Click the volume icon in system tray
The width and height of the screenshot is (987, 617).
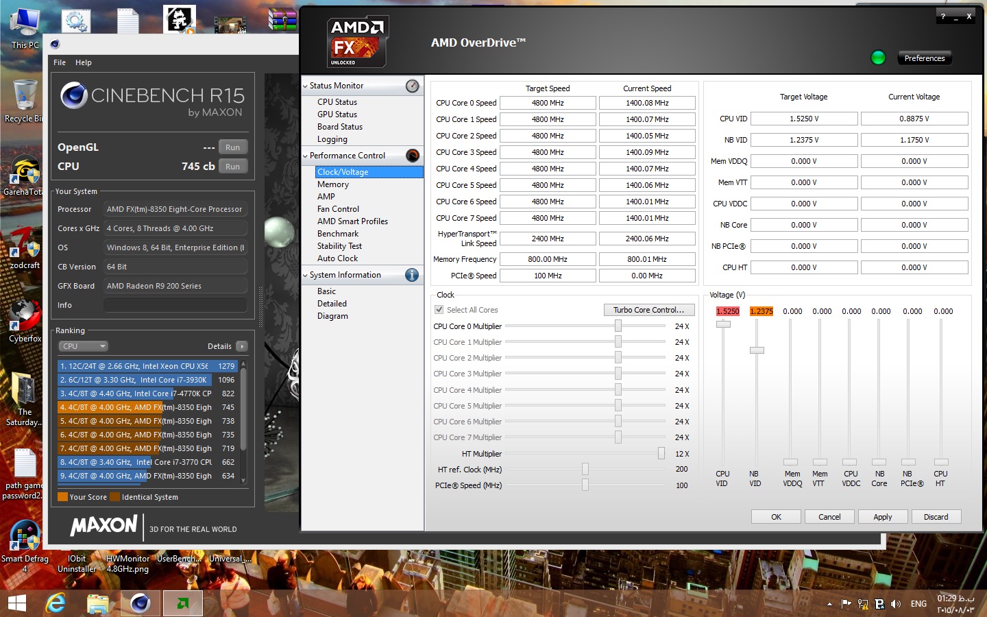897,604
